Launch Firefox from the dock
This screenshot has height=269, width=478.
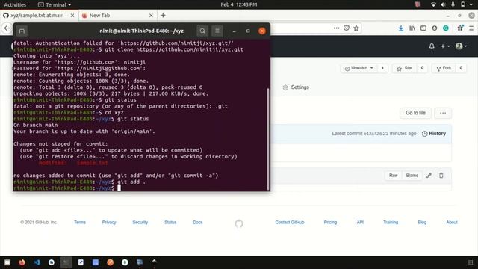22,262
